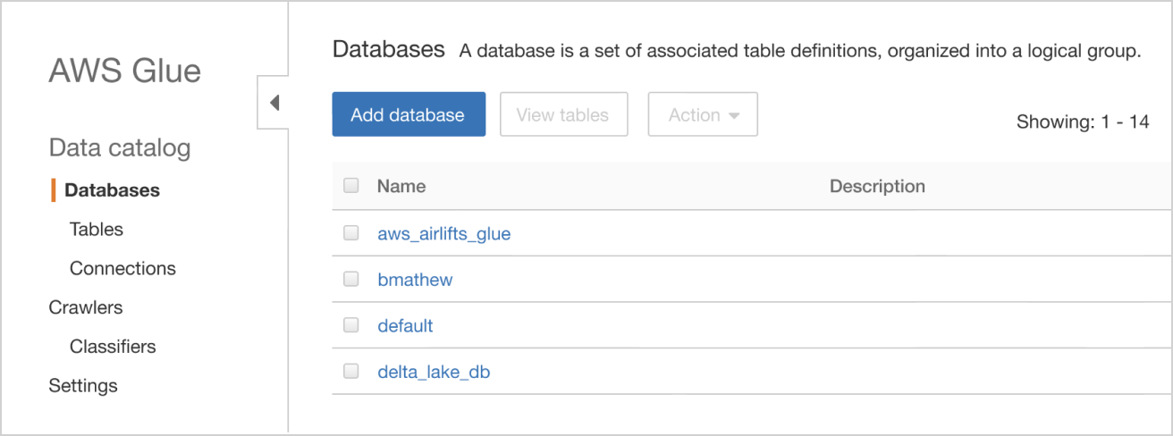Open the aws_airlifts_glue database link

tap(444, 234)
